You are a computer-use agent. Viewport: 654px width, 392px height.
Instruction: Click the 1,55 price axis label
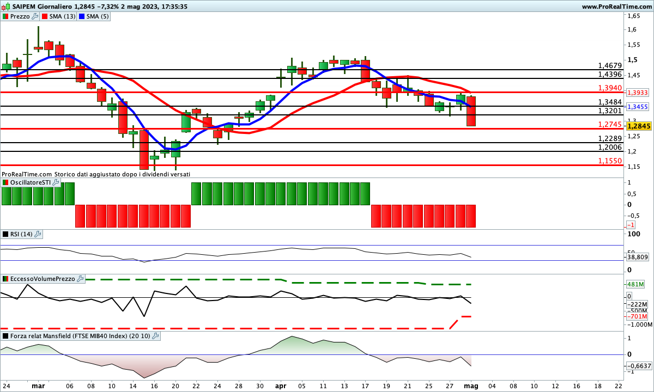(x=633, y=45)
